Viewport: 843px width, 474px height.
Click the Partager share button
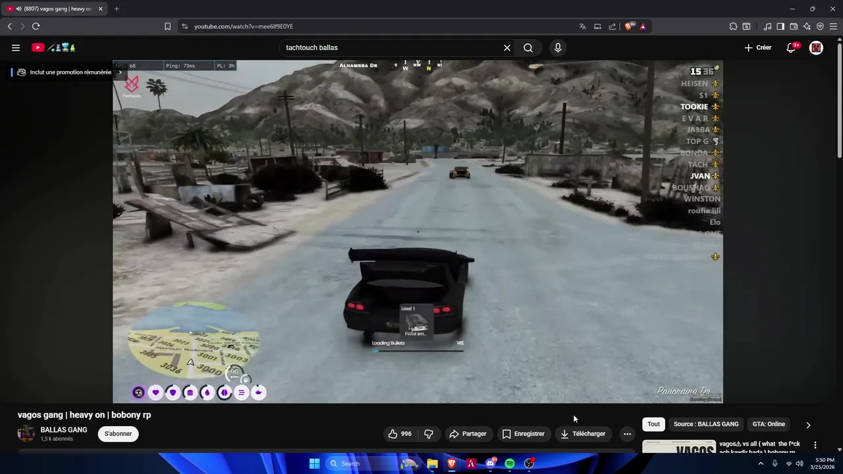(x=468, y=434)
